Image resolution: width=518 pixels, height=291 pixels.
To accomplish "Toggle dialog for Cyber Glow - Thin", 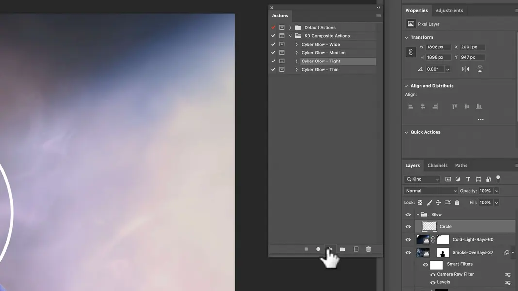I will [282, 70].
